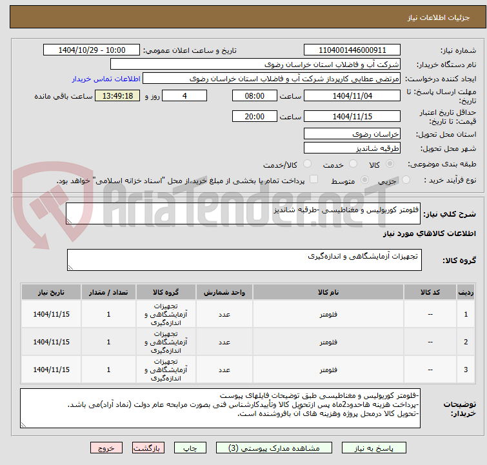Click the شرح کلی نیاز description textbox

tap(243, 213)
